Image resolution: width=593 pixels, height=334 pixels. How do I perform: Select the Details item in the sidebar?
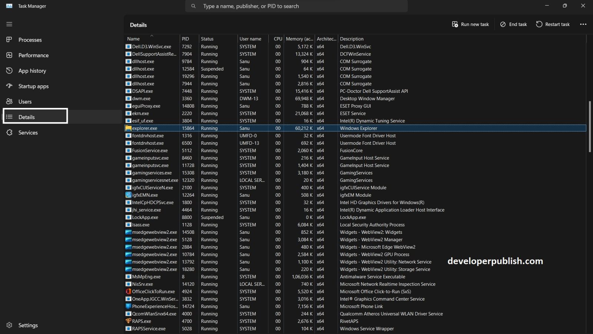click(x=26, y=117)
